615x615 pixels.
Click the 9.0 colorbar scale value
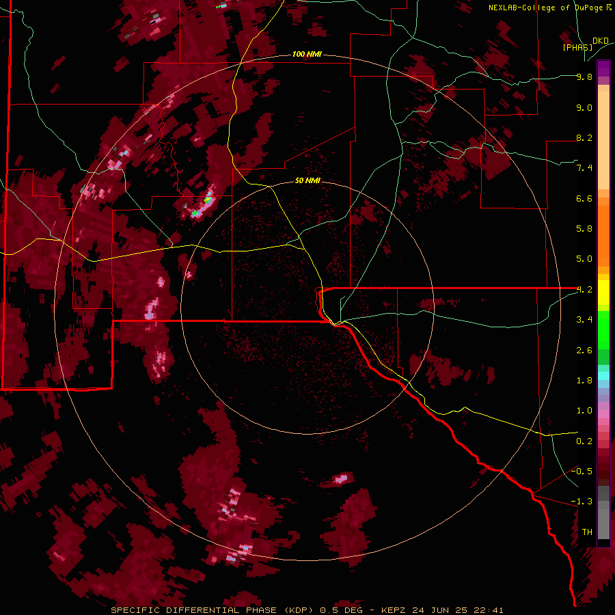584,107
